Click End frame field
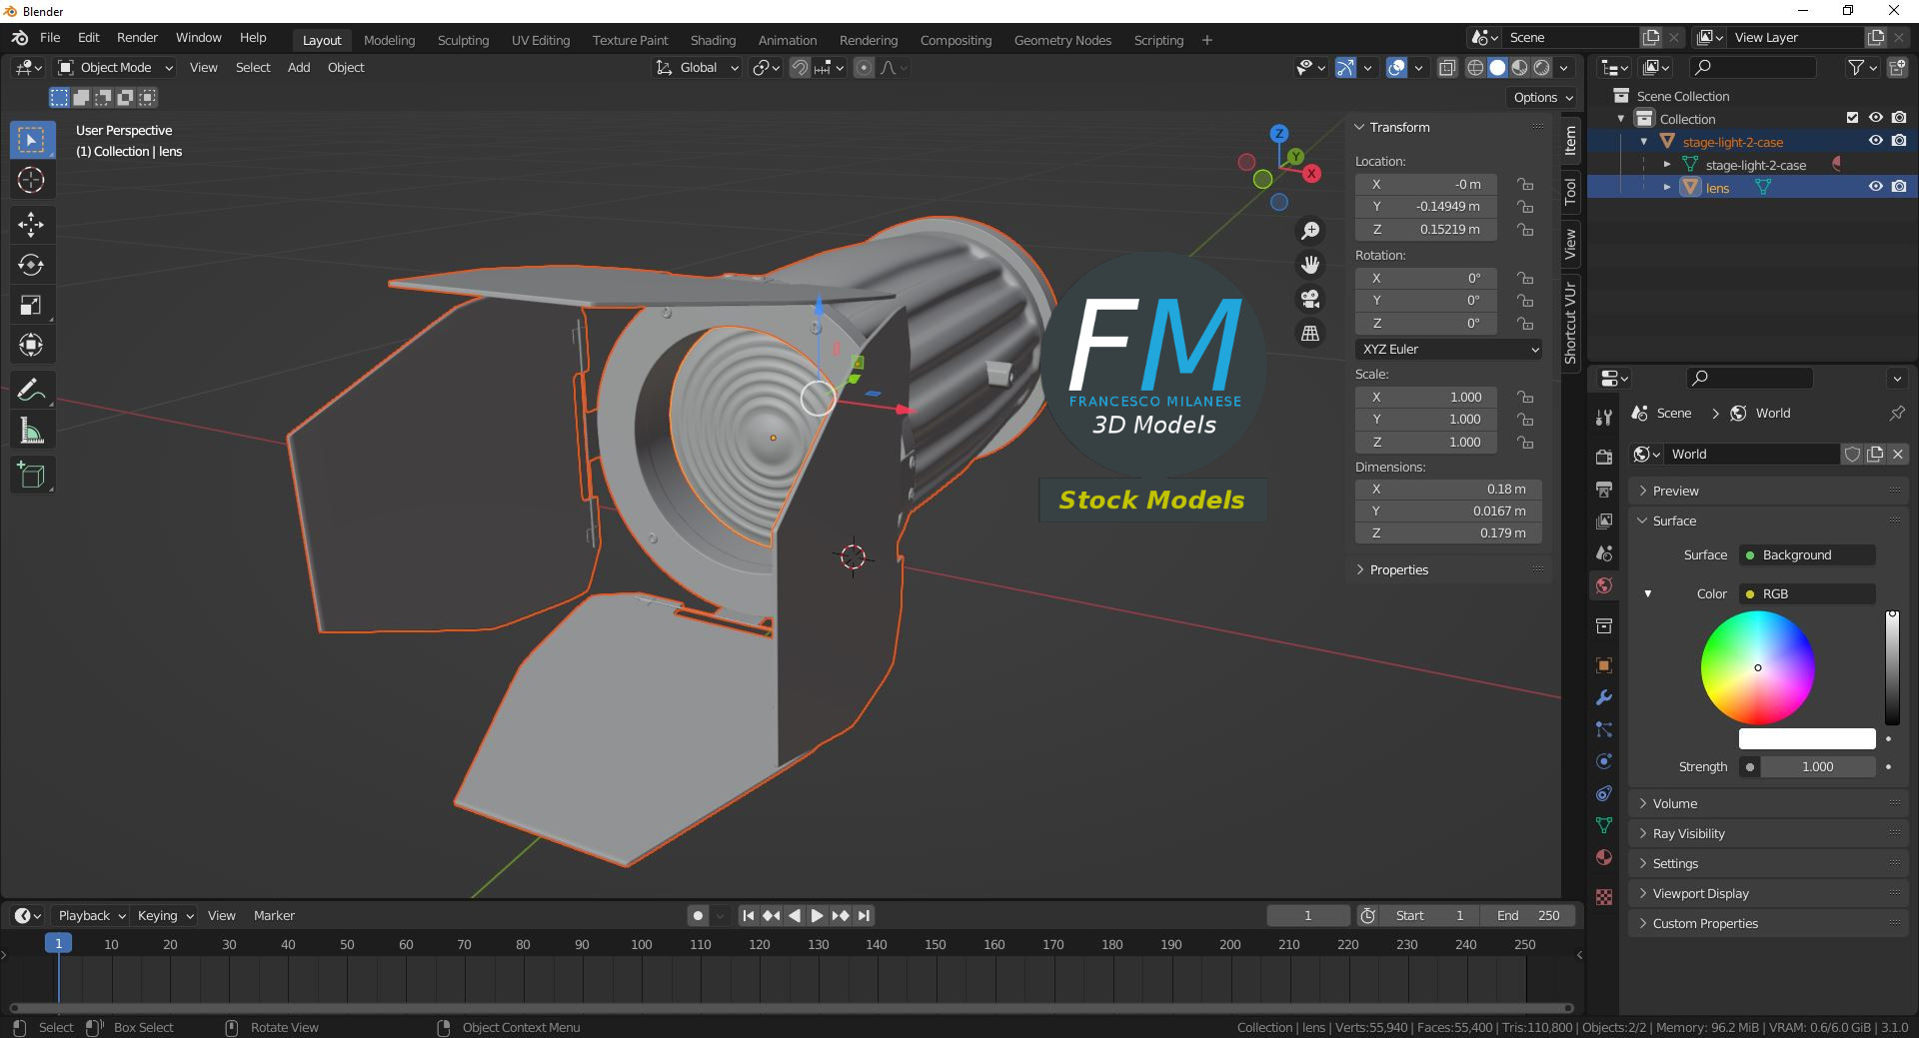Screen dimensions: 1919x1038 tap(1527, 915)
